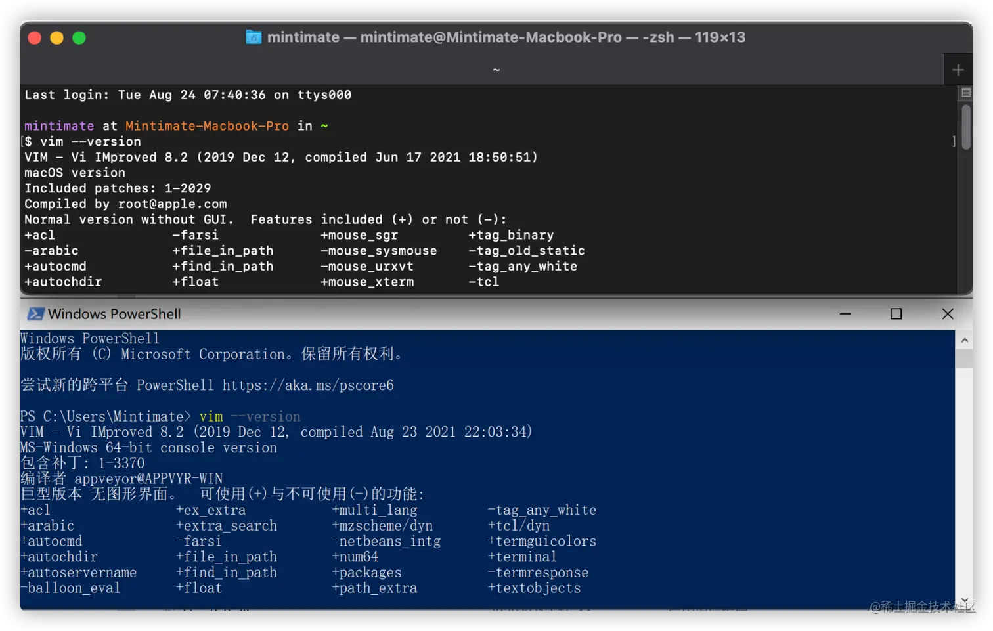Click PowerShell scrollbar up arrow
Screen dimensions: 993x631
click(964, 340)
